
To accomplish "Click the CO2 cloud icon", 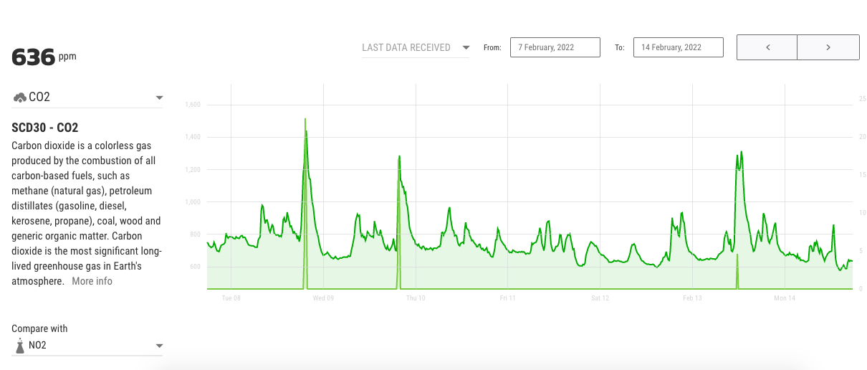I will click(x=19, y=98).
